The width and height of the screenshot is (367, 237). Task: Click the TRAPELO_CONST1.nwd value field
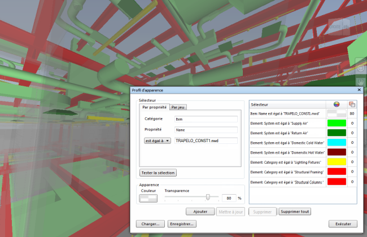(x=206, y=141)
